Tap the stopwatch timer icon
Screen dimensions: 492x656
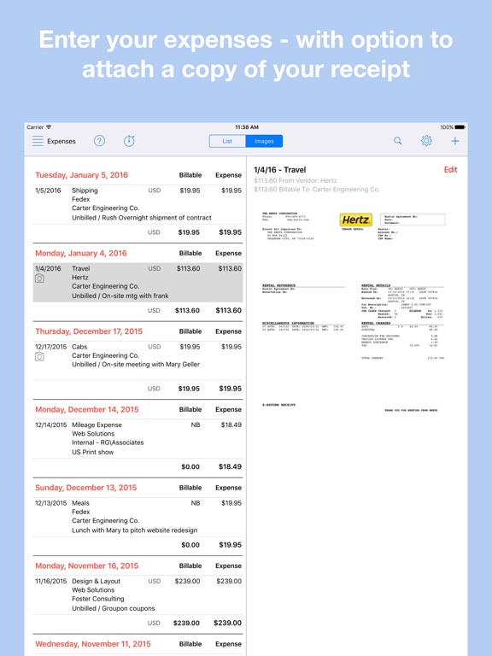(x=129, y=141)
